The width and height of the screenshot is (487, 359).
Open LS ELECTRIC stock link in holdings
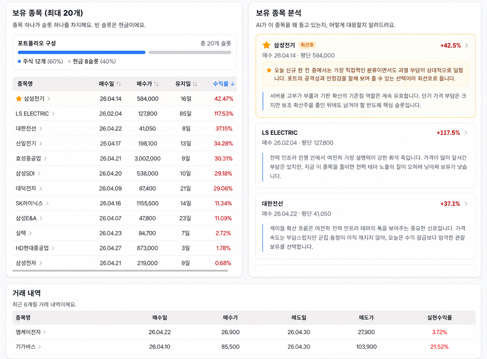[x=32, y=114]
